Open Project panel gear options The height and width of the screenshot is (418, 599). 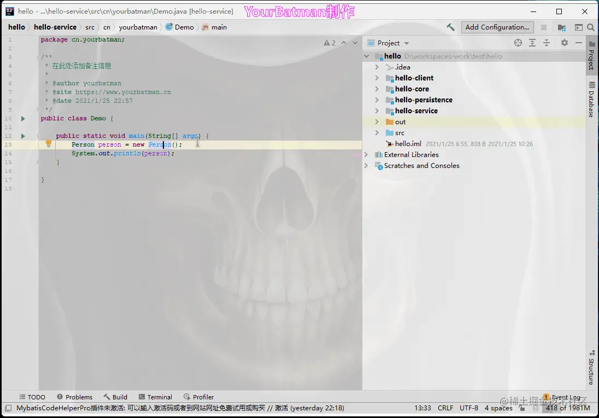564,43
